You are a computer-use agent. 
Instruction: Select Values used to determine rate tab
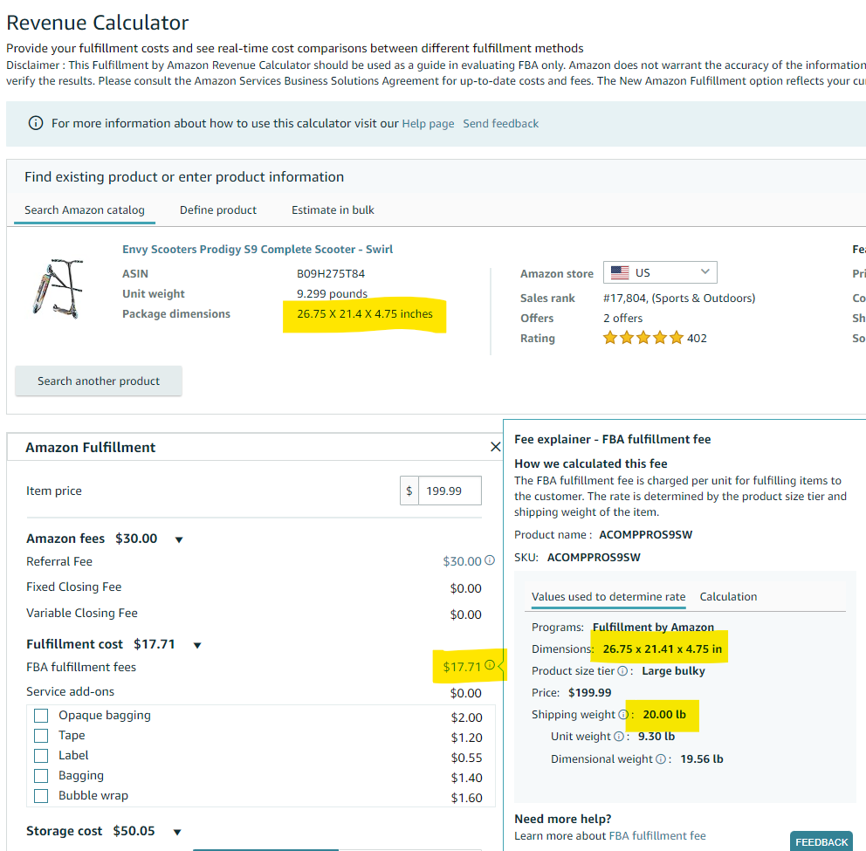point(608,596)
